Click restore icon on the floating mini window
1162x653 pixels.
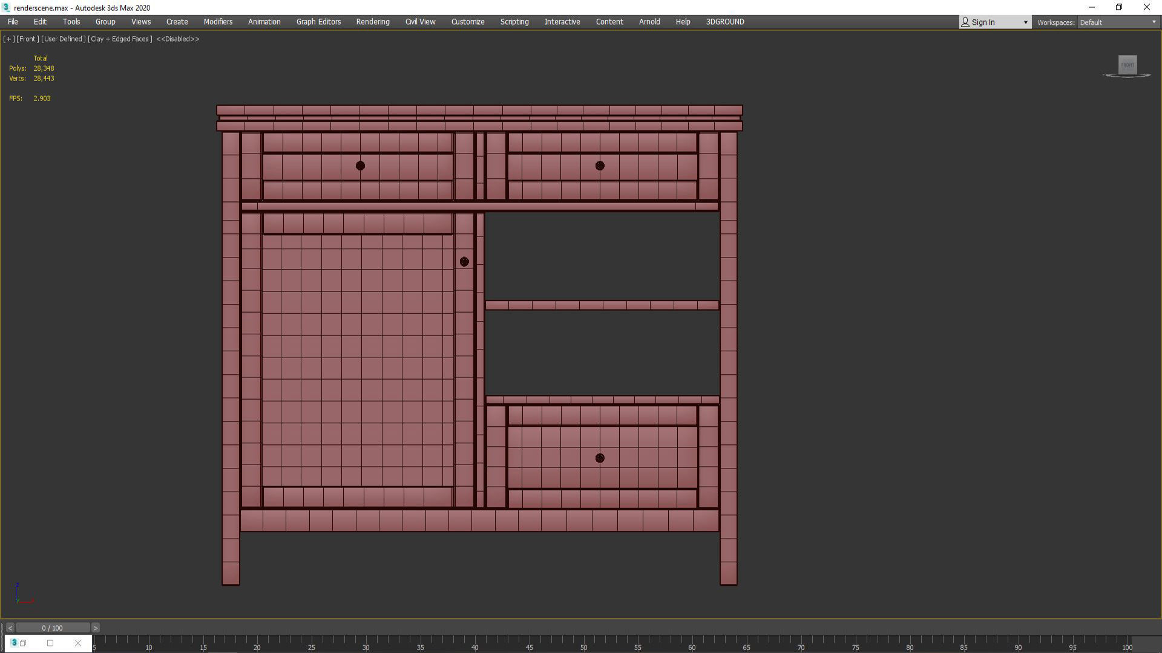point(23,643)
